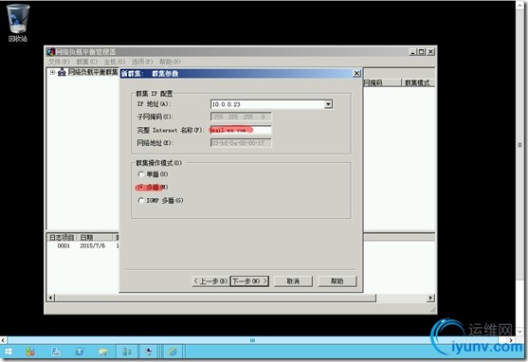Click the 群集模式 column header
The image size is (528, 362).
click(418, 82)
